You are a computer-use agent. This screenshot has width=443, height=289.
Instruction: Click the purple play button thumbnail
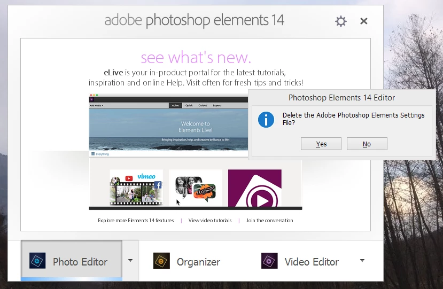[x=255, y=188]
